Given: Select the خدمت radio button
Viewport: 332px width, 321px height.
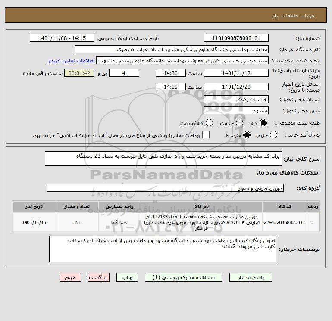Looking at the screenshot, I should 239,123.
